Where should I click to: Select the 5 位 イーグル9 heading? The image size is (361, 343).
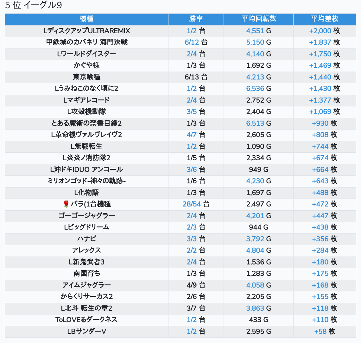(34, 5)
